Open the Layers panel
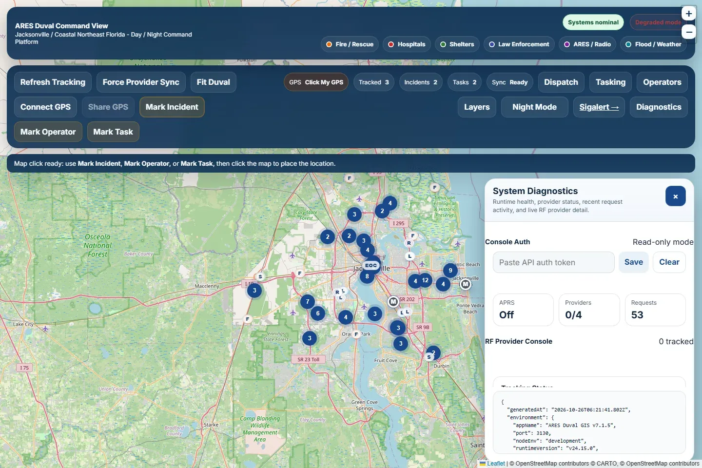 point(477,107)
